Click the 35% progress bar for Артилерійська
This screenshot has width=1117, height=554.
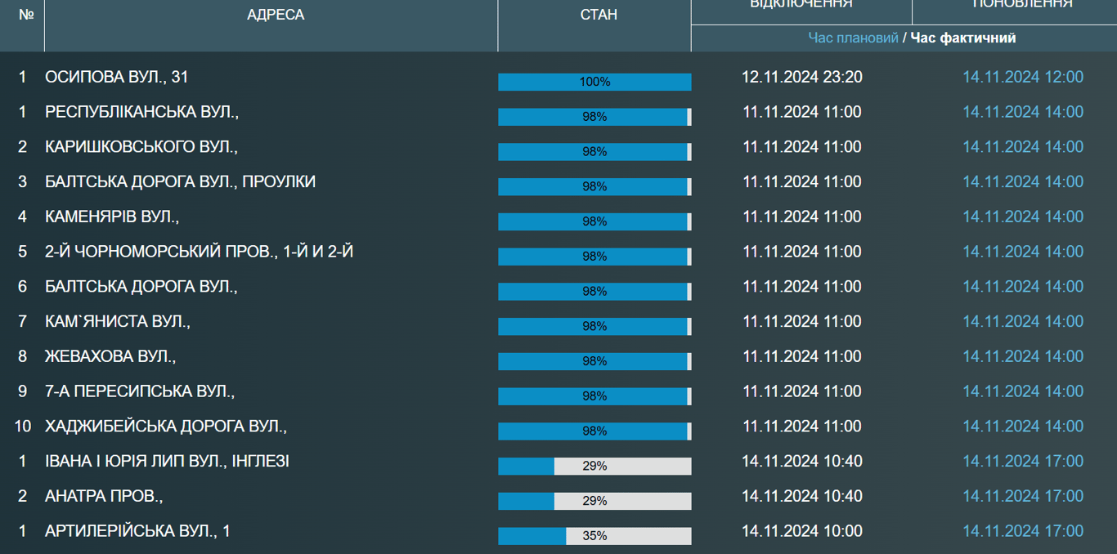(594, 536)
